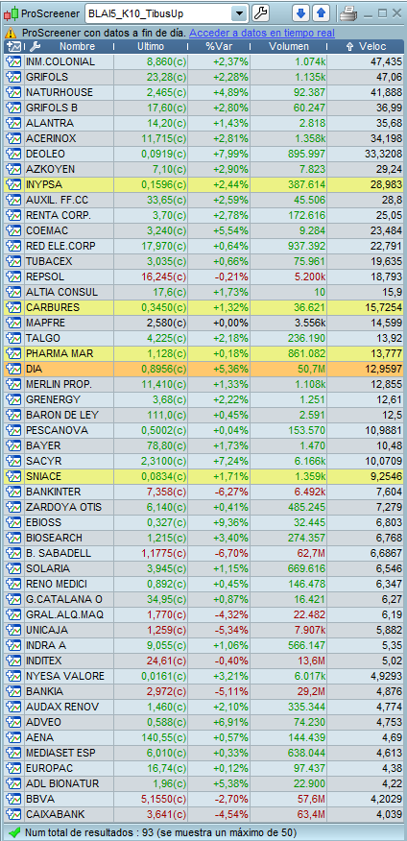This screenshot has height=841, width=407.
Task: Click the candlestick icon next to ProScreener title
Action: point(12,12)
